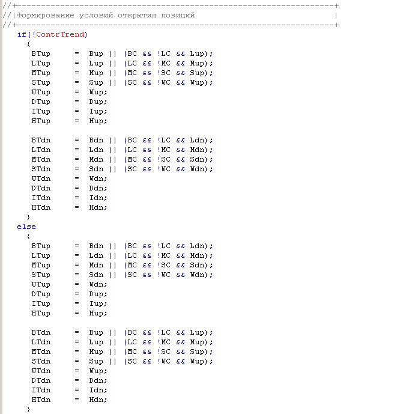Click line 'STup = Sdn || (SC && !WC && Wdn);'
The height and width of the screenshot is (414, 406).
(122, 275)
